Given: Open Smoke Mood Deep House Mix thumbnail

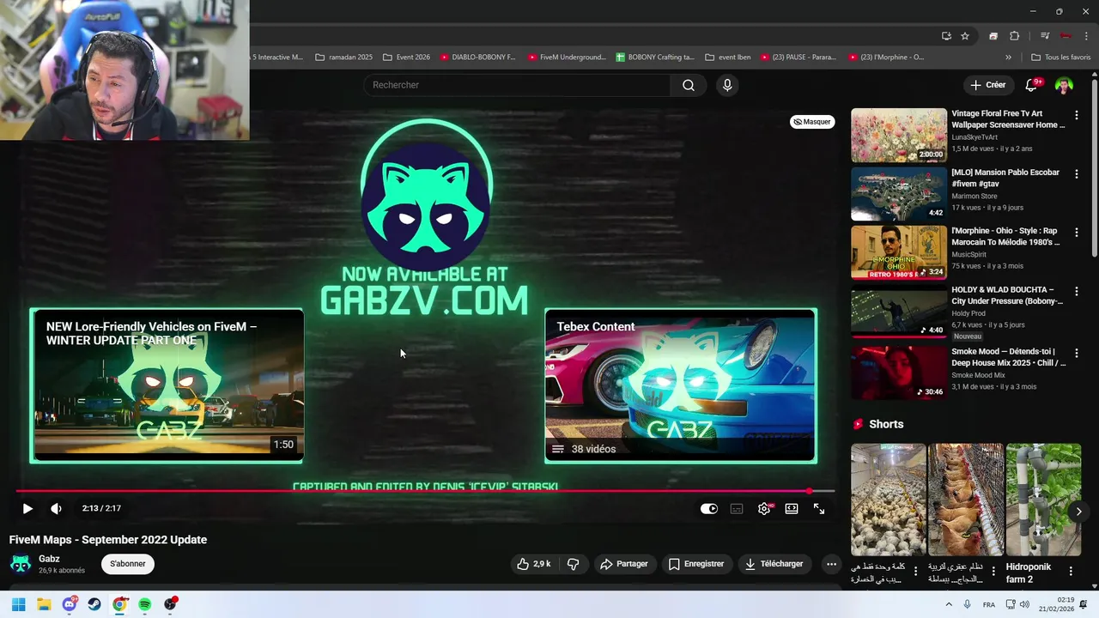Looking at the screenshot, I should [899, 373].
